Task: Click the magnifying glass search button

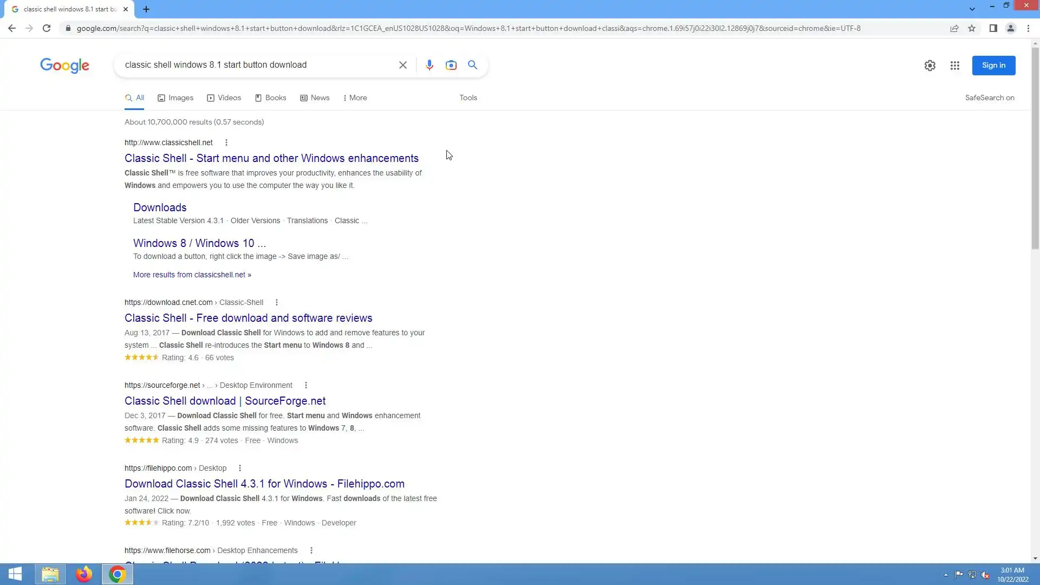Action: coord(472,65)
